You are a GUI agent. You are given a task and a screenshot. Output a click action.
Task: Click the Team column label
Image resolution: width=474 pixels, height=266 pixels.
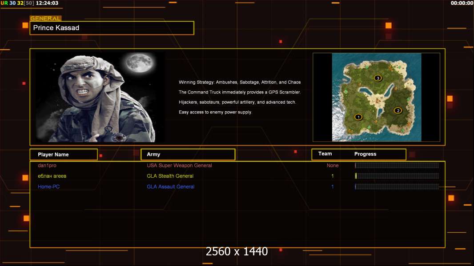325,154
